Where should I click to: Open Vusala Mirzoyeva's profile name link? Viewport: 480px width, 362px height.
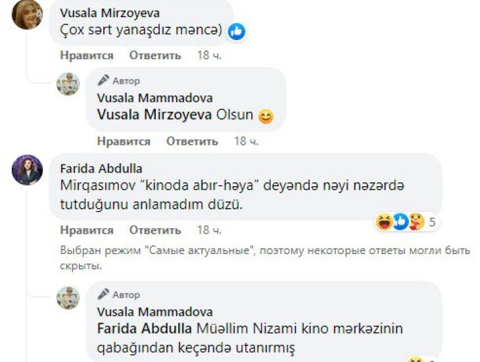(x=109, y=13)
